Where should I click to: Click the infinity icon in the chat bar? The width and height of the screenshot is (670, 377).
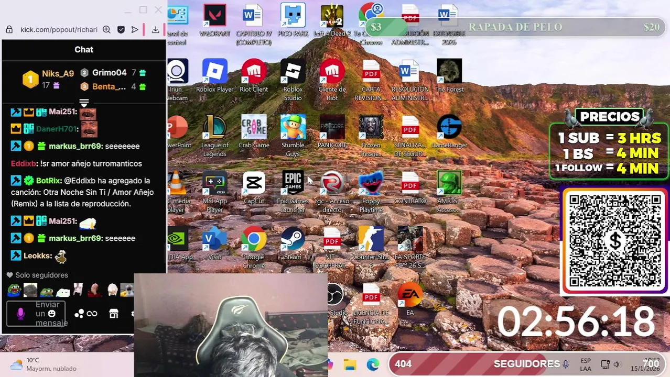pos(92,314)
